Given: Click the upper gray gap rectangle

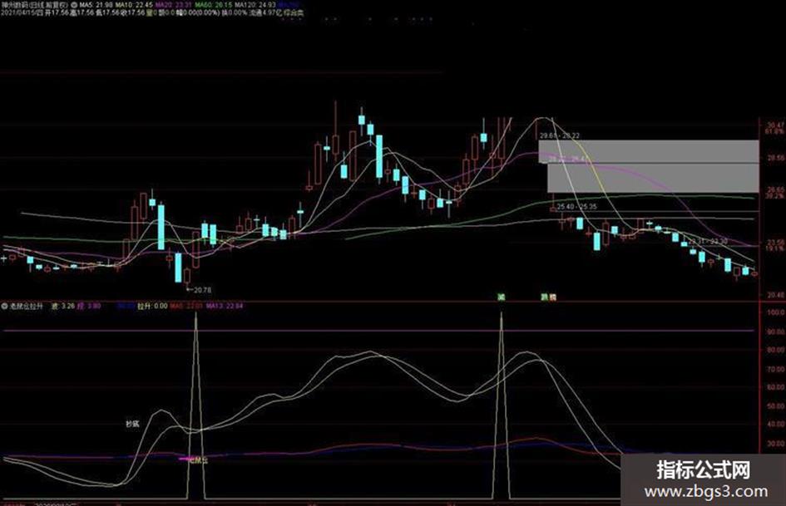Looking at the screenshot, I should pos(649,151).
